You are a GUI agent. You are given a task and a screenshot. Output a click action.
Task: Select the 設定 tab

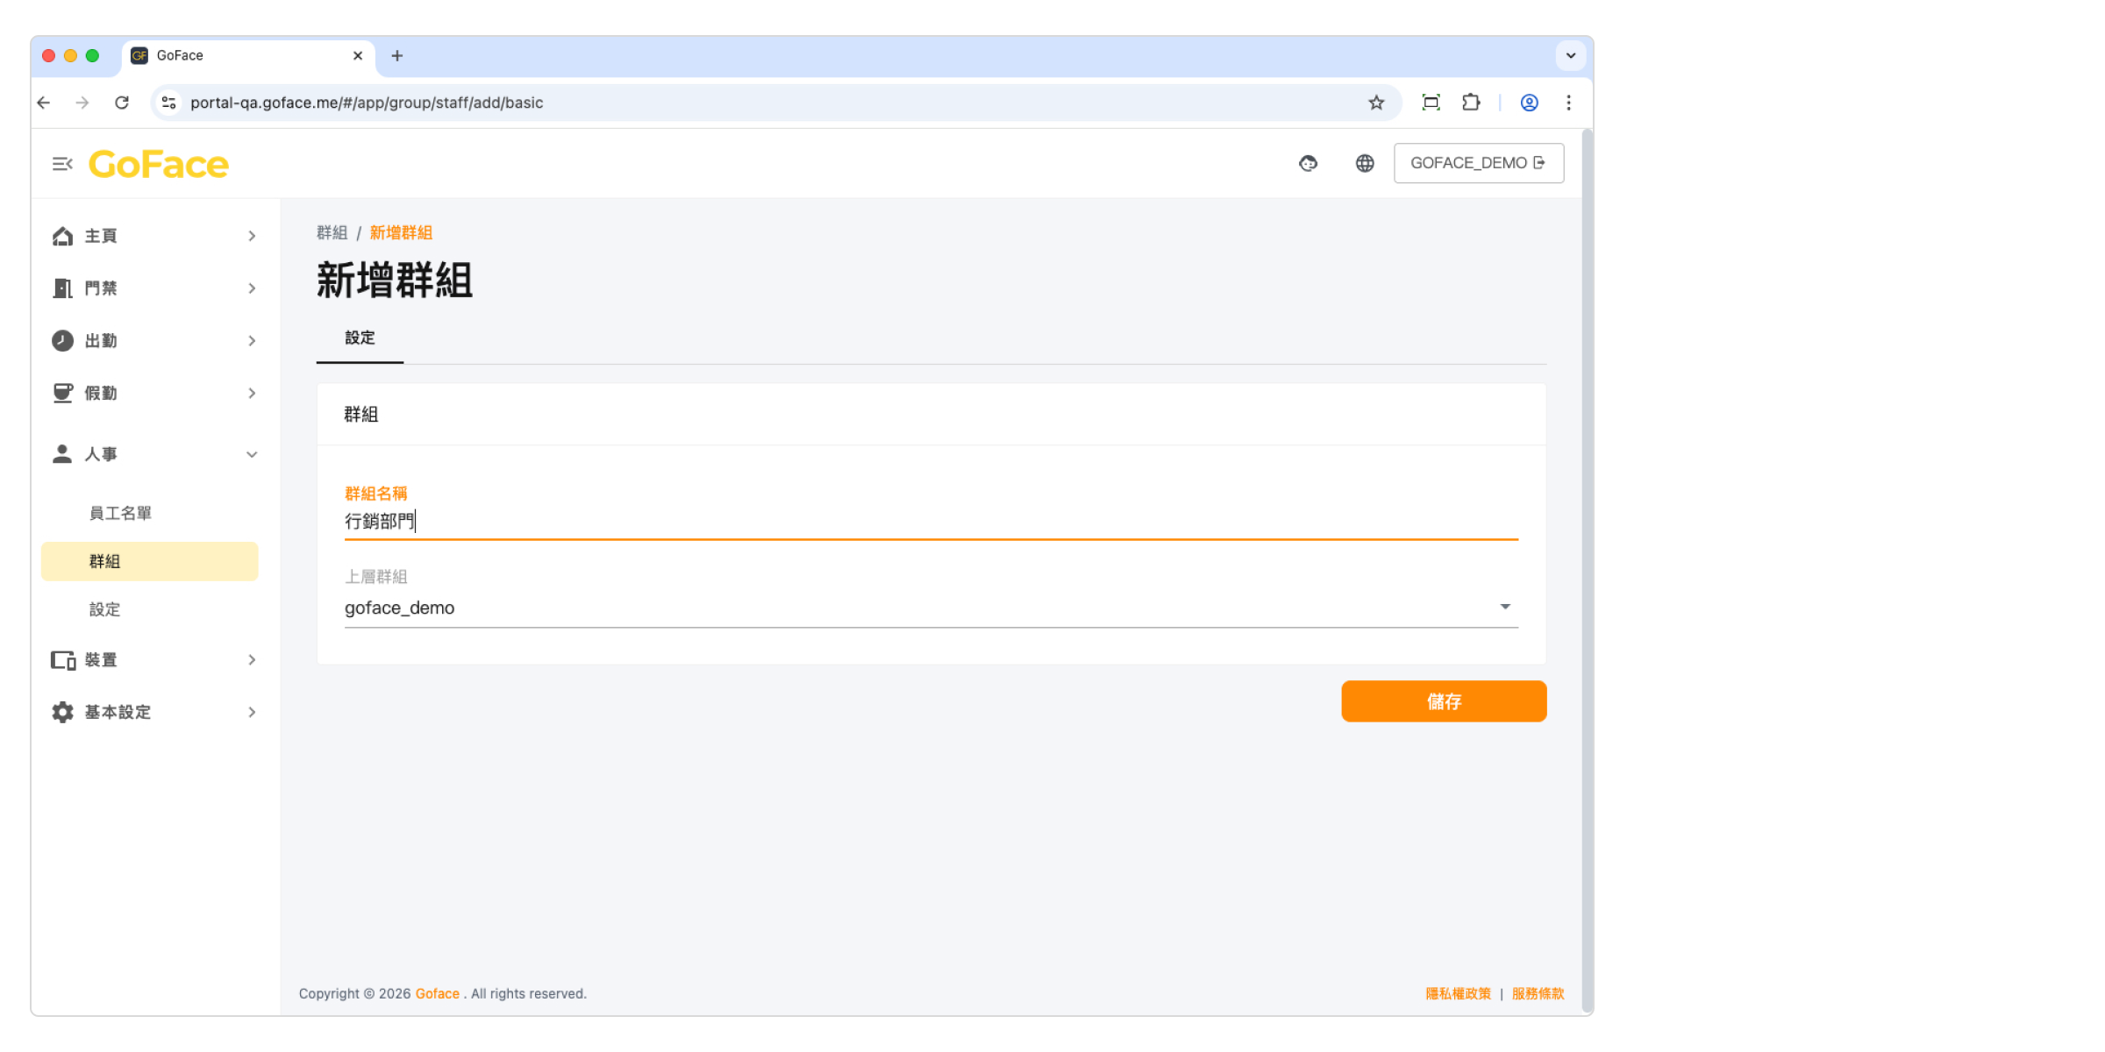(360, 338)
